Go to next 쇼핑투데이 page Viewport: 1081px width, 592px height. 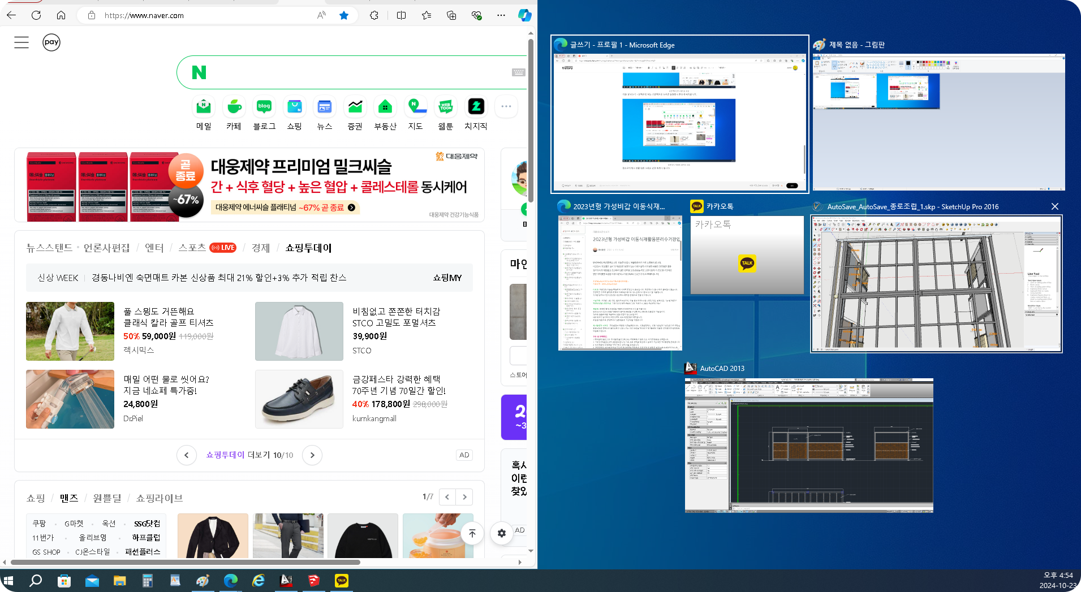(x=312, y=455)
